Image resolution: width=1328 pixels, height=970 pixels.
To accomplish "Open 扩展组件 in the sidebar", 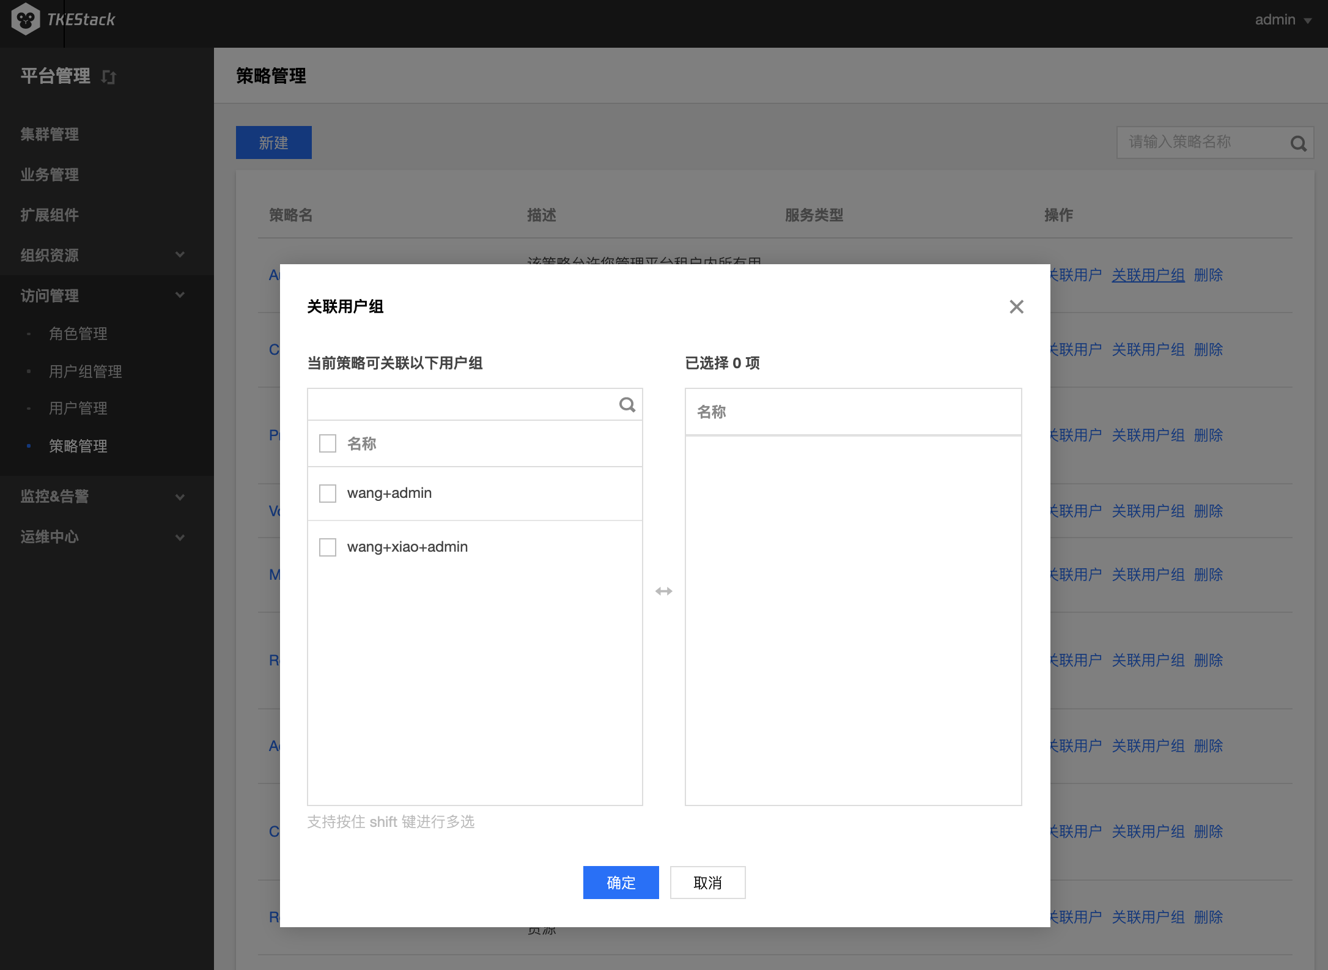I will (x=50, y=215).
